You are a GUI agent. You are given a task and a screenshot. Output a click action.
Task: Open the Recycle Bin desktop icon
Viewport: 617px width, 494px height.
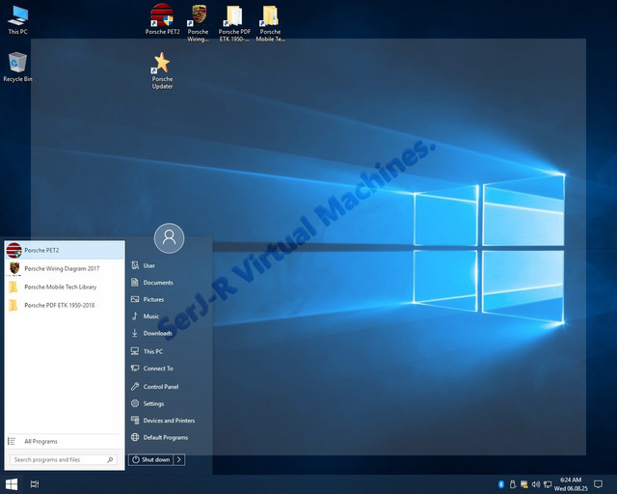(x=17, y=67)
